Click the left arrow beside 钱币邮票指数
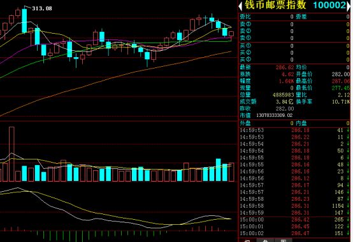The height and width of the screenshot is (242, 353). (240, 6)
